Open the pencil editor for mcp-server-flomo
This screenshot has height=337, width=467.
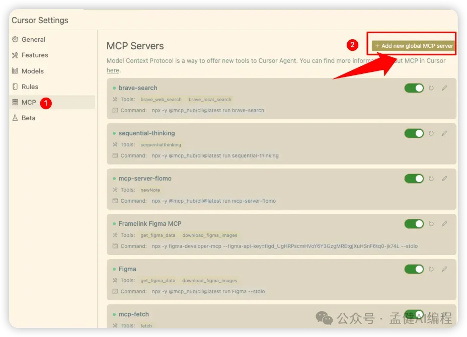(x=444, y=179)
